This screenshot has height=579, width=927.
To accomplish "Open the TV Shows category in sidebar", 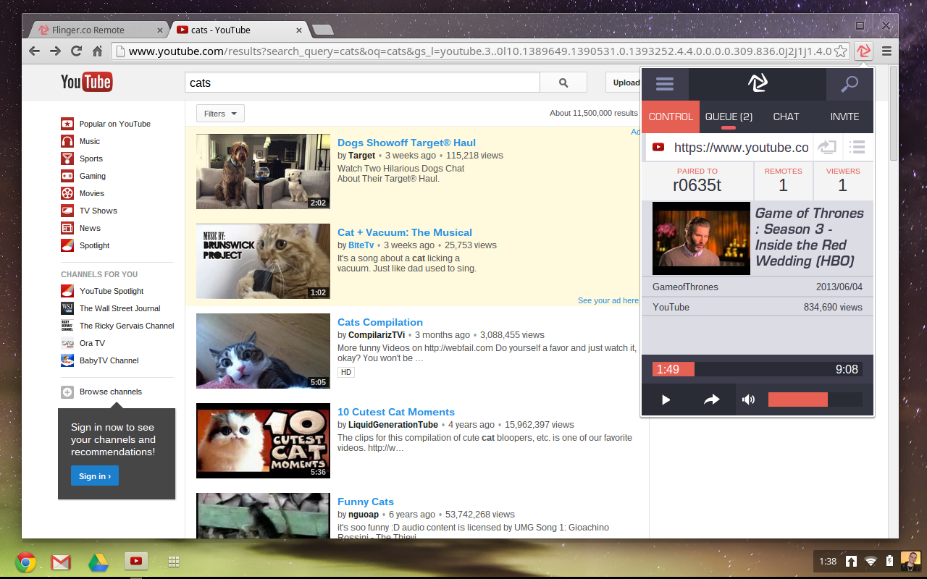I will (x=89, y=211).
